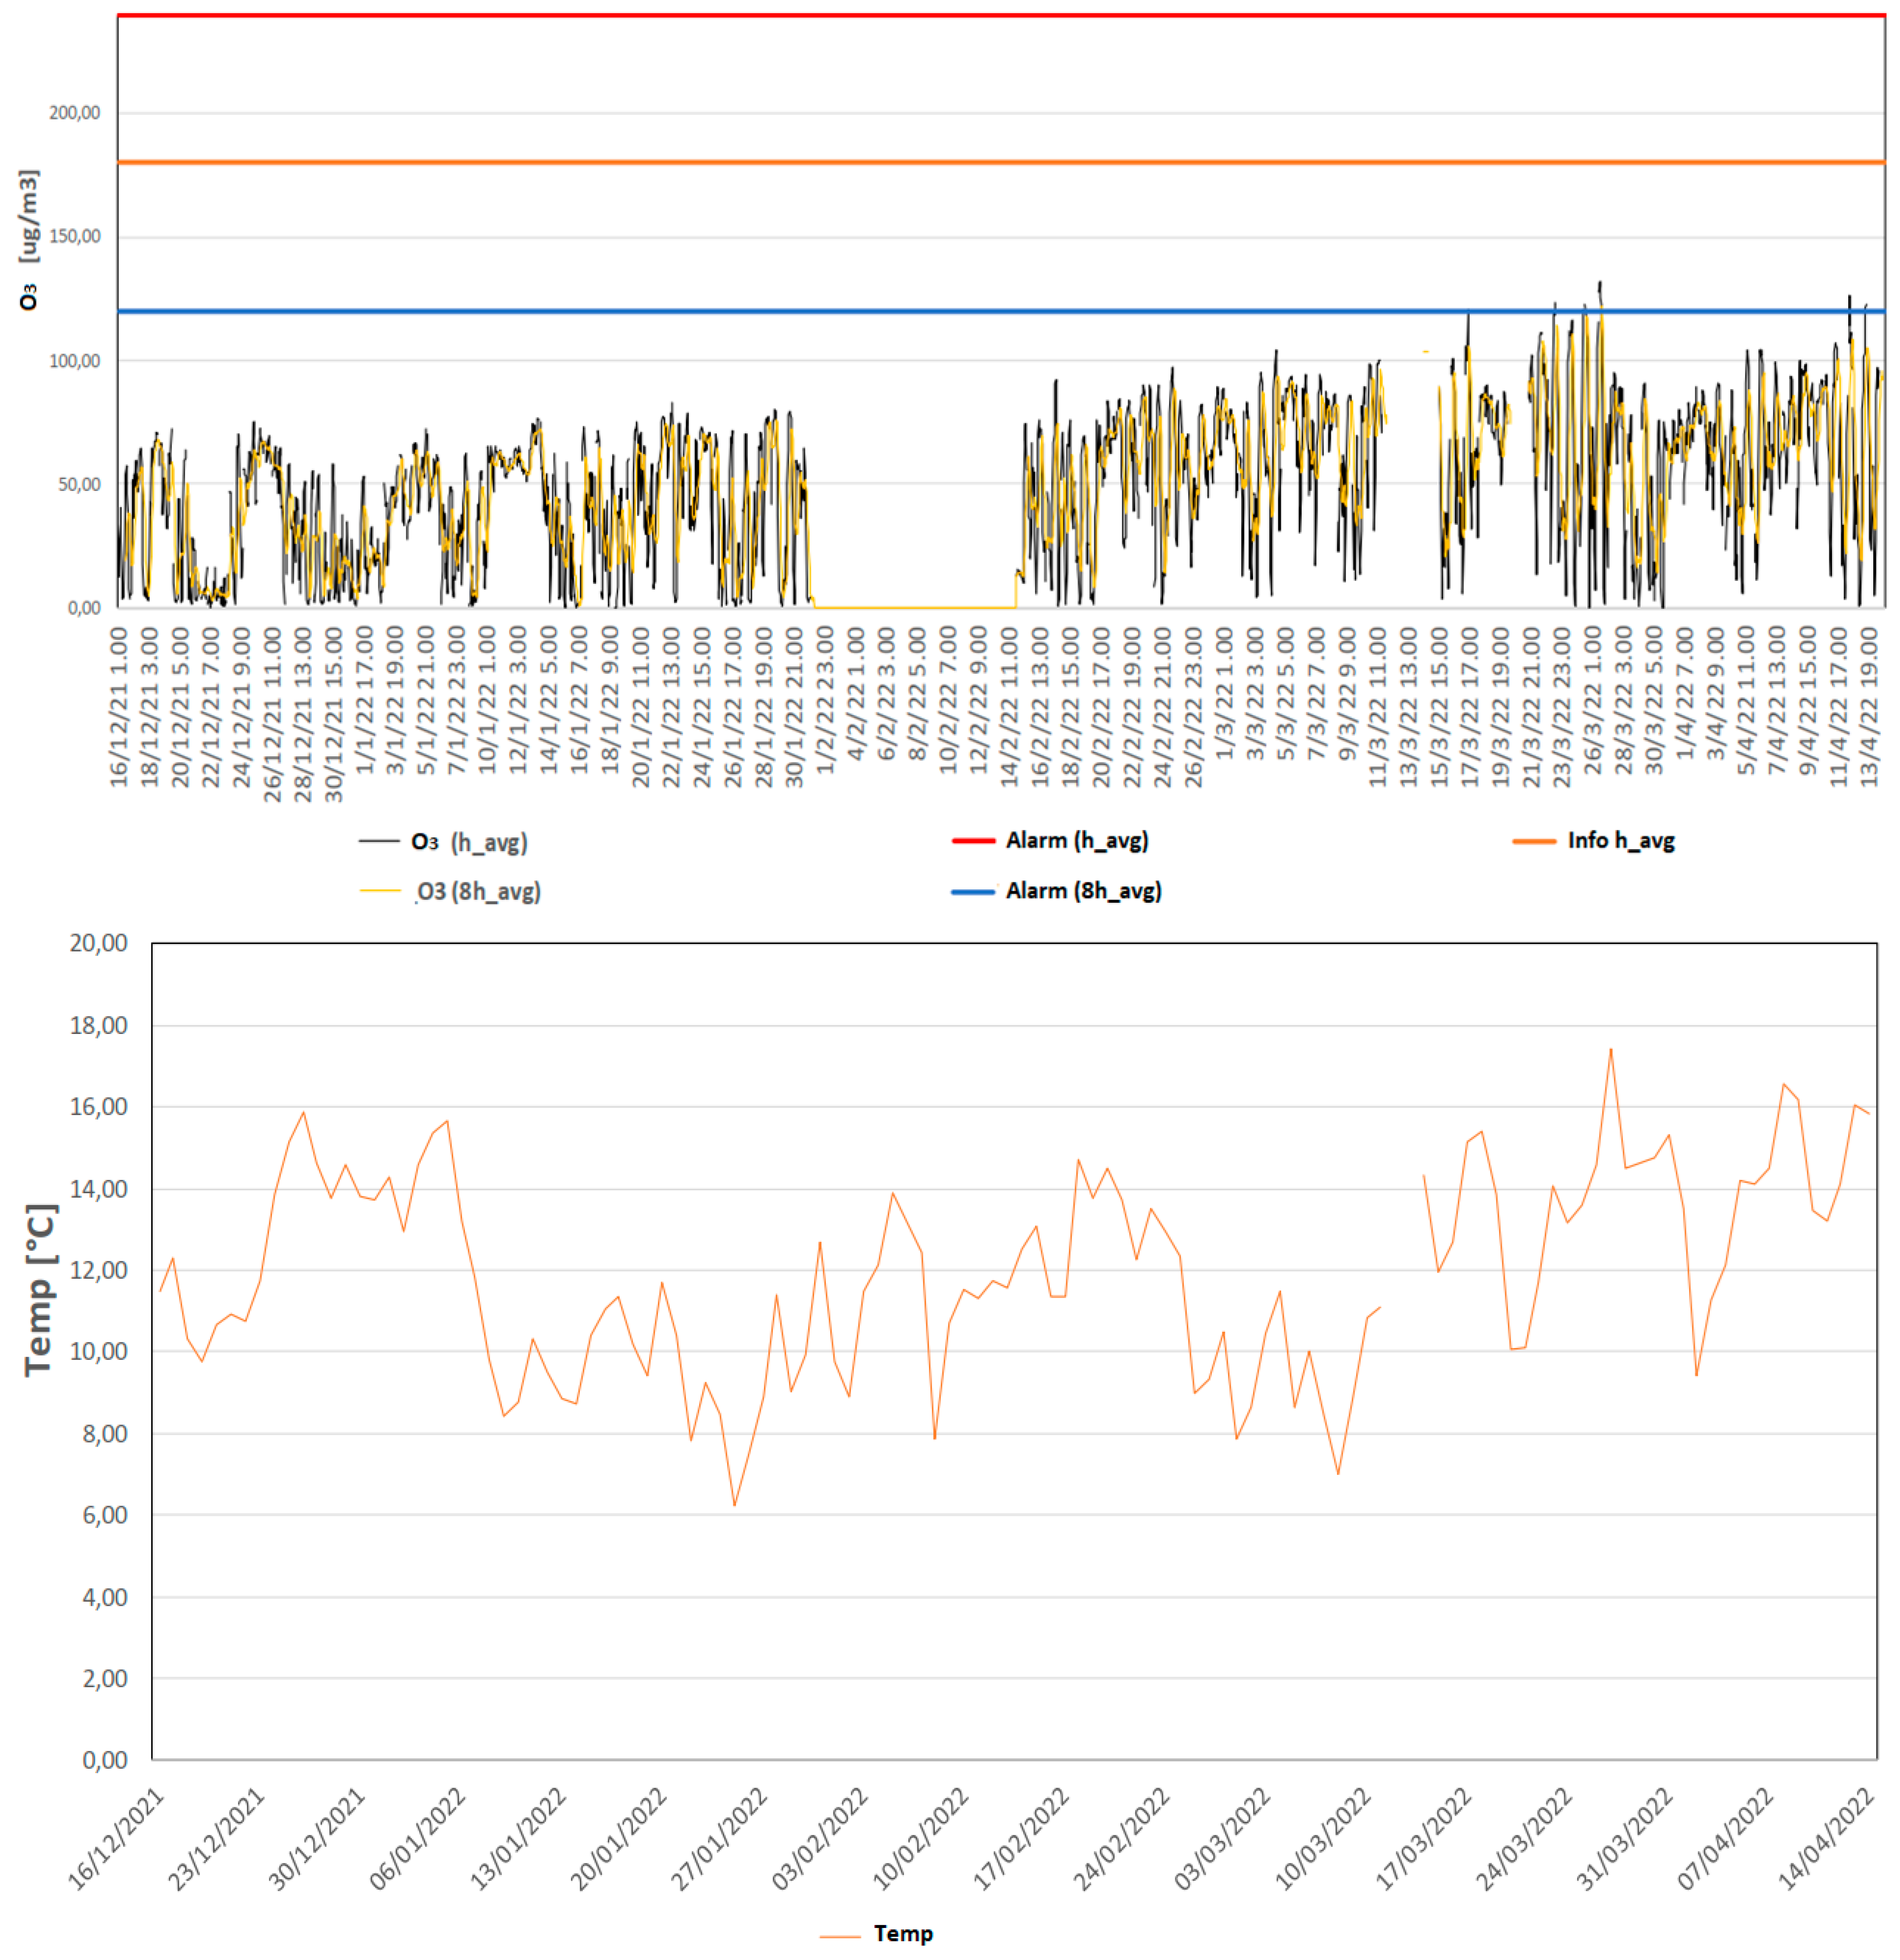Click the highest temperature peak in late March
The image size is (1900, 1960).
[x=1610, y=1050]
